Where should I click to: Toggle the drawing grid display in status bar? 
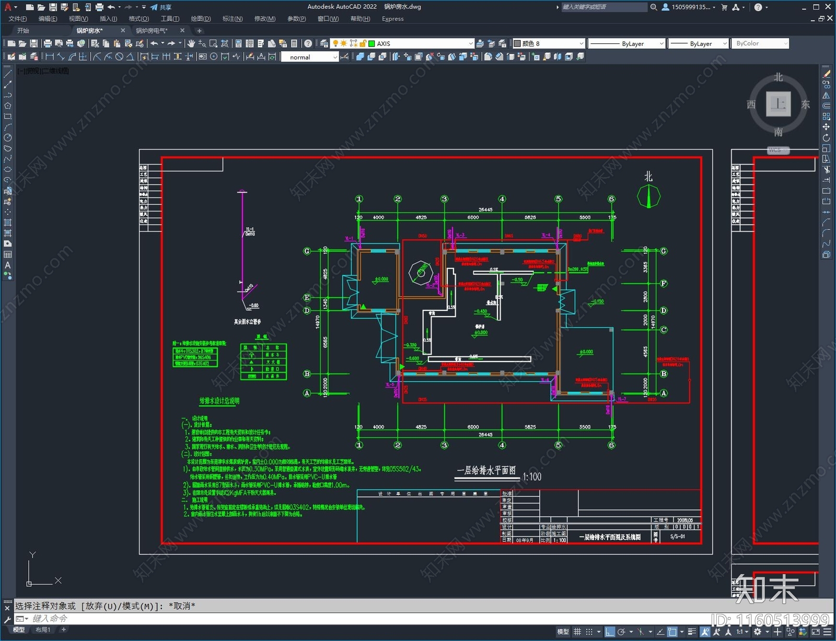coord(577,632)
